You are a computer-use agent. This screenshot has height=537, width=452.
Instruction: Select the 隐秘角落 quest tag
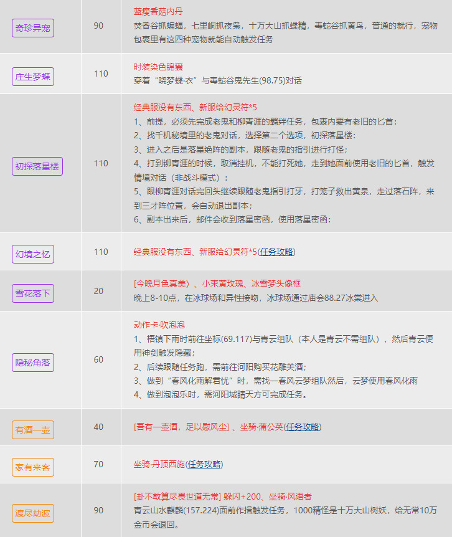33,363
